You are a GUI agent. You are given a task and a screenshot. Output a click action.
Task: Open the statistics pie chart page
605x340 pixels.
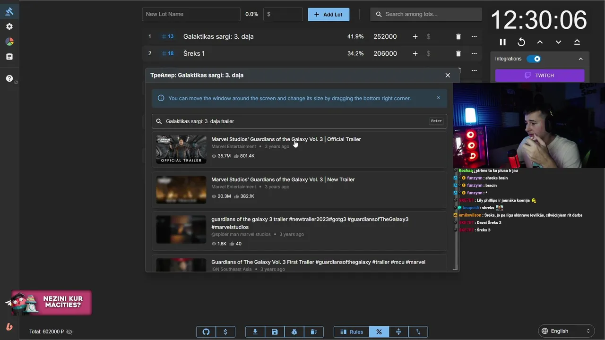coord(9,42)
